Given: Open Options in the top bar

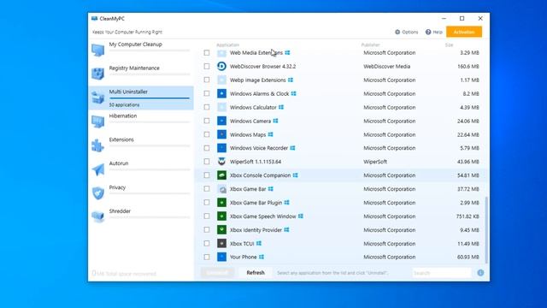Looking at the screenshot, I should pos(407,33).
